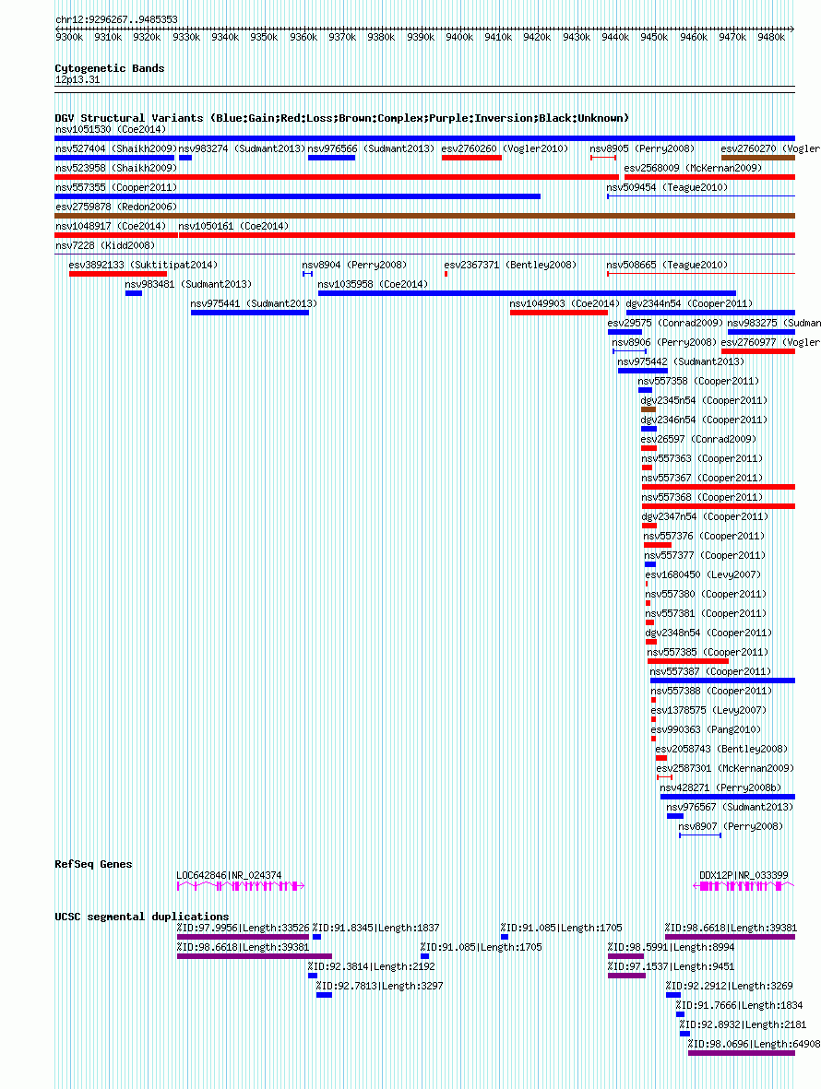Click dgv2348n54 (Cooper2011) label
This screenshot has height=1089, width=821.
(x=708, y=633)
